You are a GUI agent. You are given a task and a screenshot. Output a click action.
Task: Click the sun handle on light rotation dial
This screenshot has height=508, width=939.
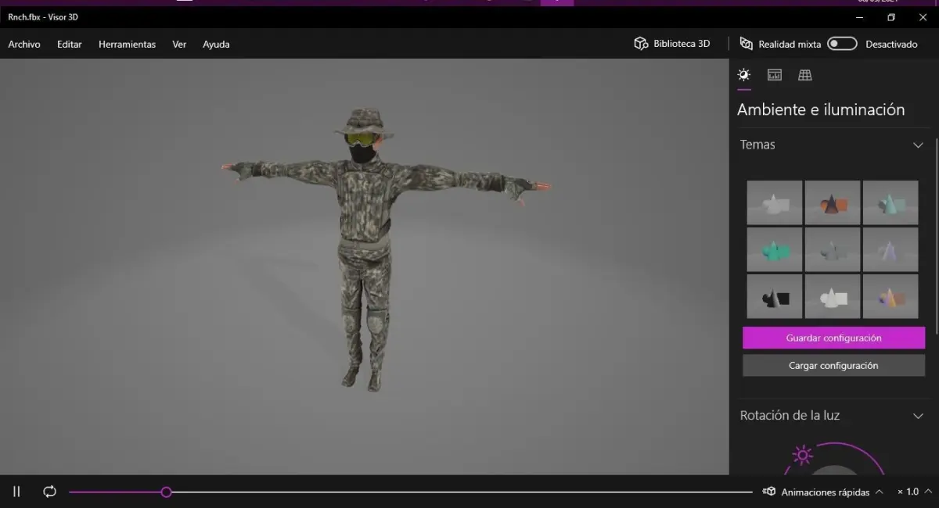(x=802, y=455)
